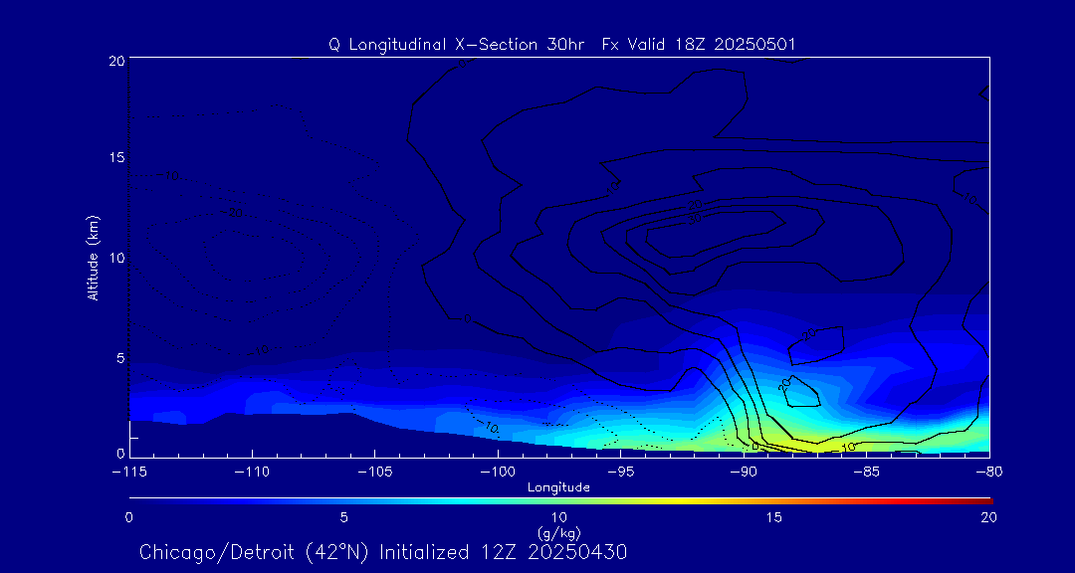Screen dimensions: 1075x573
Task: Click the 'Chicago/Detroit (42°N) Initialized 12Z 20250430' footer
Action: pyautogui.click(x=384, y=552)
